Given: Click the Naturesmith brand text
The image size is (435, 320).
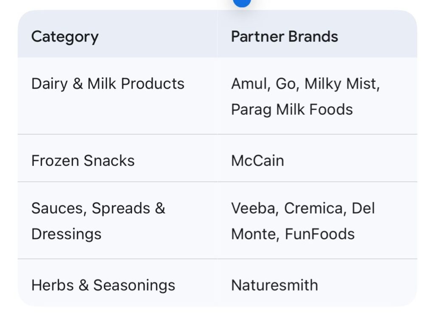Looking at the screenshot, I should click(274, 285).
